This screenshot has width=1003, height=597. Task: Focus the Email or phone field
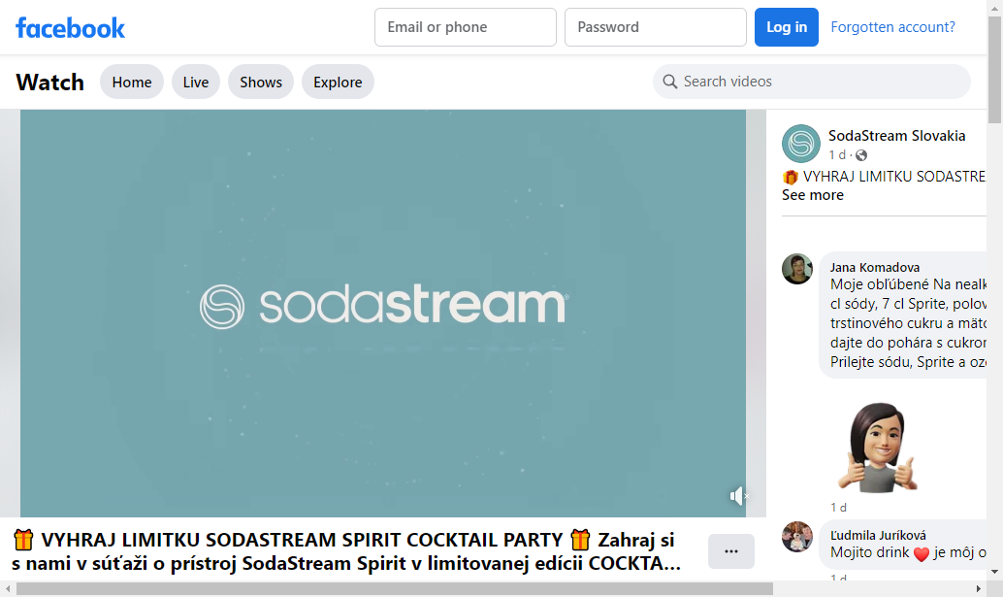point(466,27)
